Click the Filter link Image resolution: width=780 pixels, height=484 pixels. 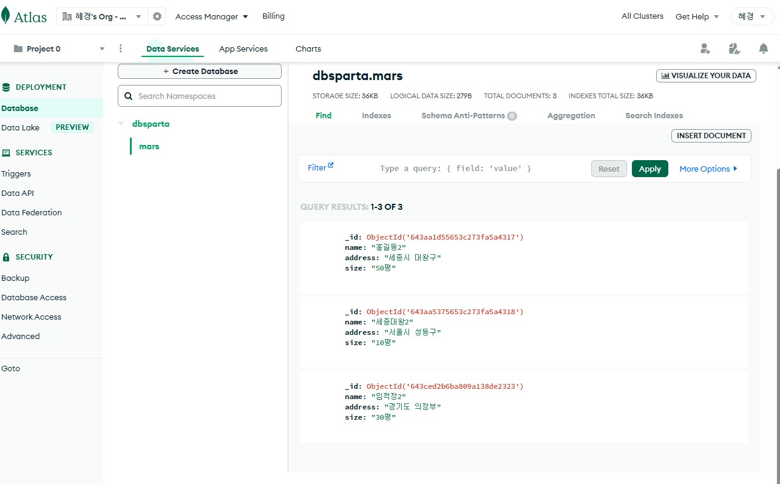[x=317, y=168]
